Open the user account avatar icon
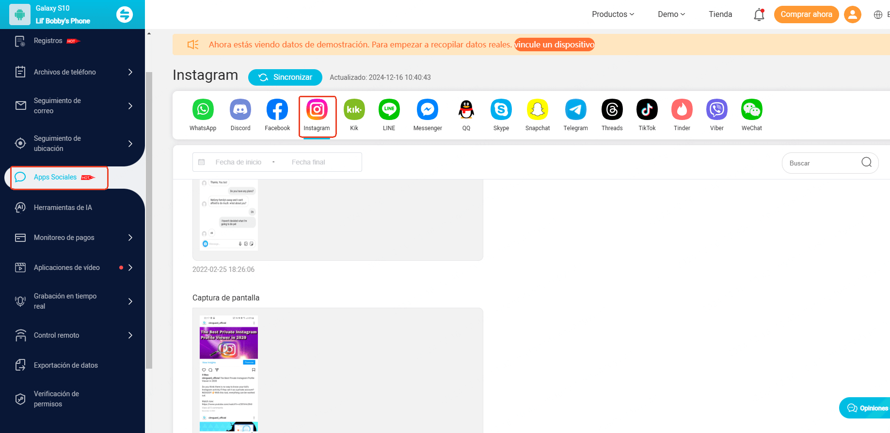Image resolution: width=890 pixels, height=433 pixels. 853,15
